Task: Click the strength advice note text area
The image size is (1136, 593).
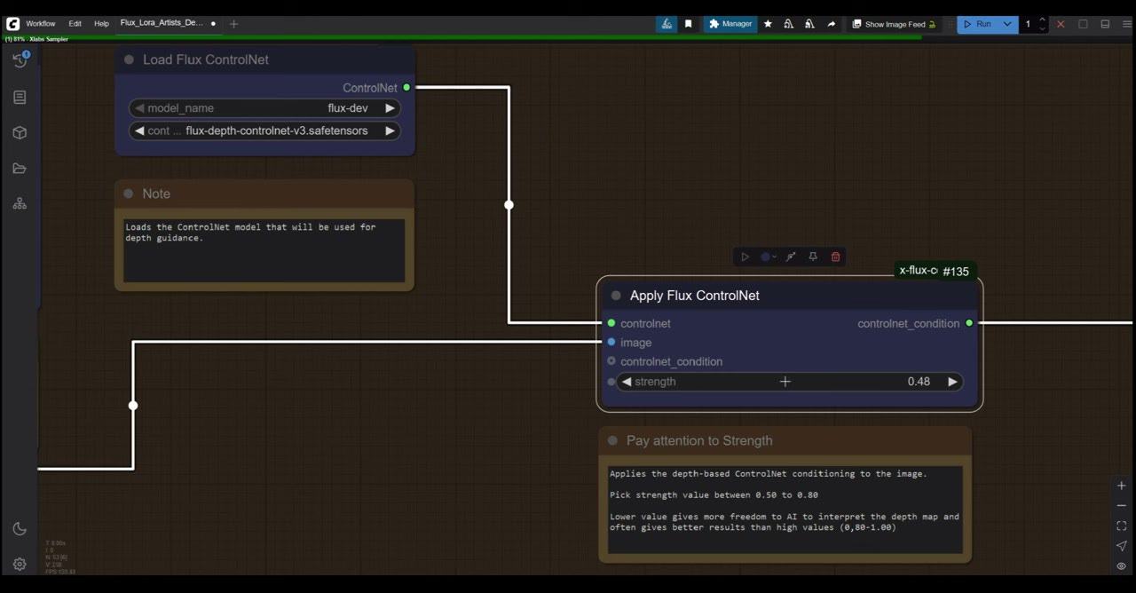Action: tap(785, 510)
